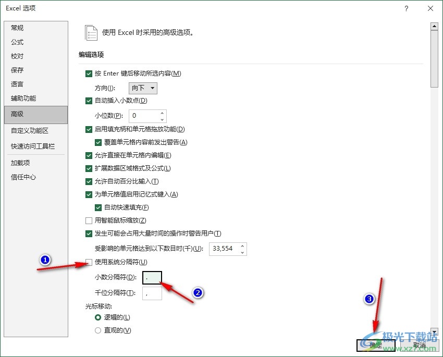
Task: Open the 加载项 category
Action: (36, 163)
